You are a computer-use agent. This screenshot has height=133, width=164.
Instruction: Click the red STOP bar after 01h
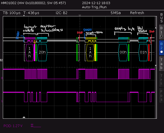pos(149,52)
